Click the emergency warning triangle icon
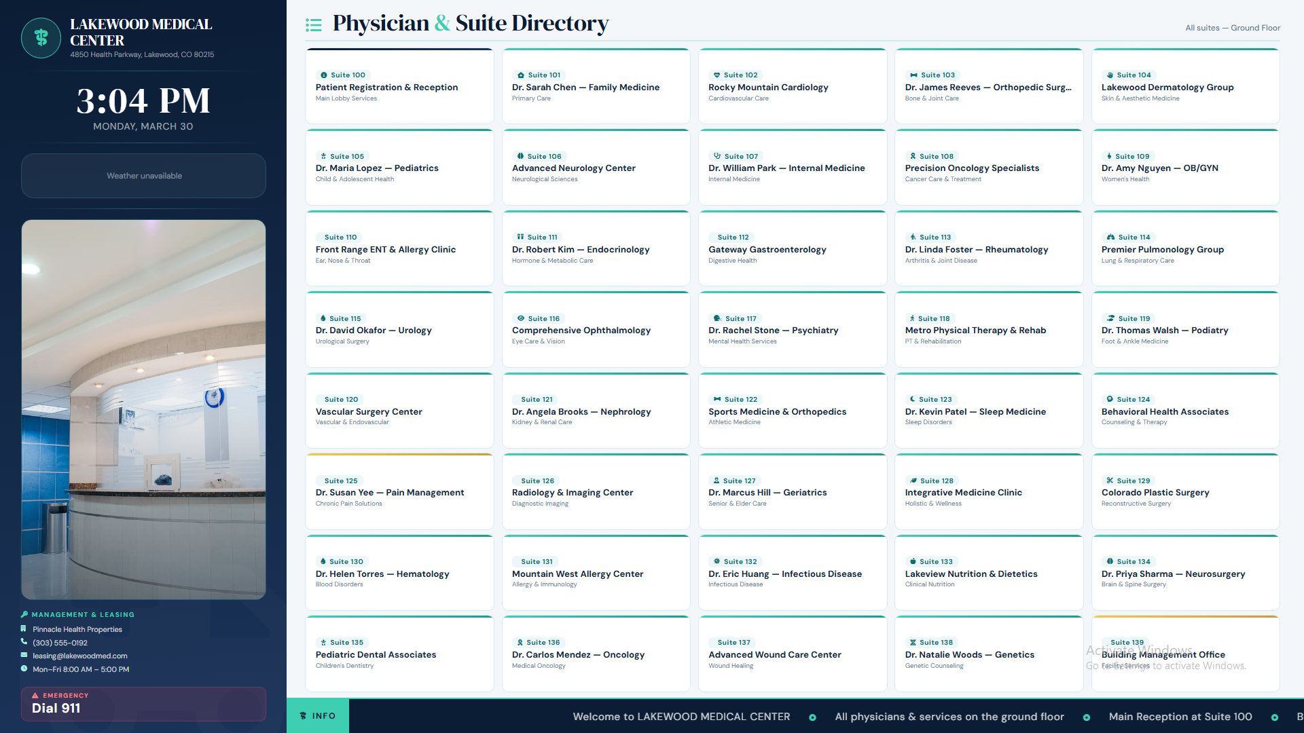This screenshot has height=733, width=1304. tap(35, 696)
